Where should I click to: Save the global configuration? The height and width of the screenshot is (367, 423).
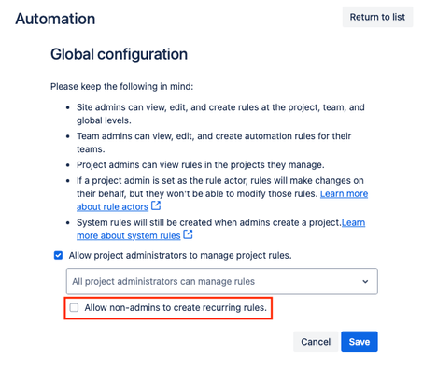click(360, 342)
